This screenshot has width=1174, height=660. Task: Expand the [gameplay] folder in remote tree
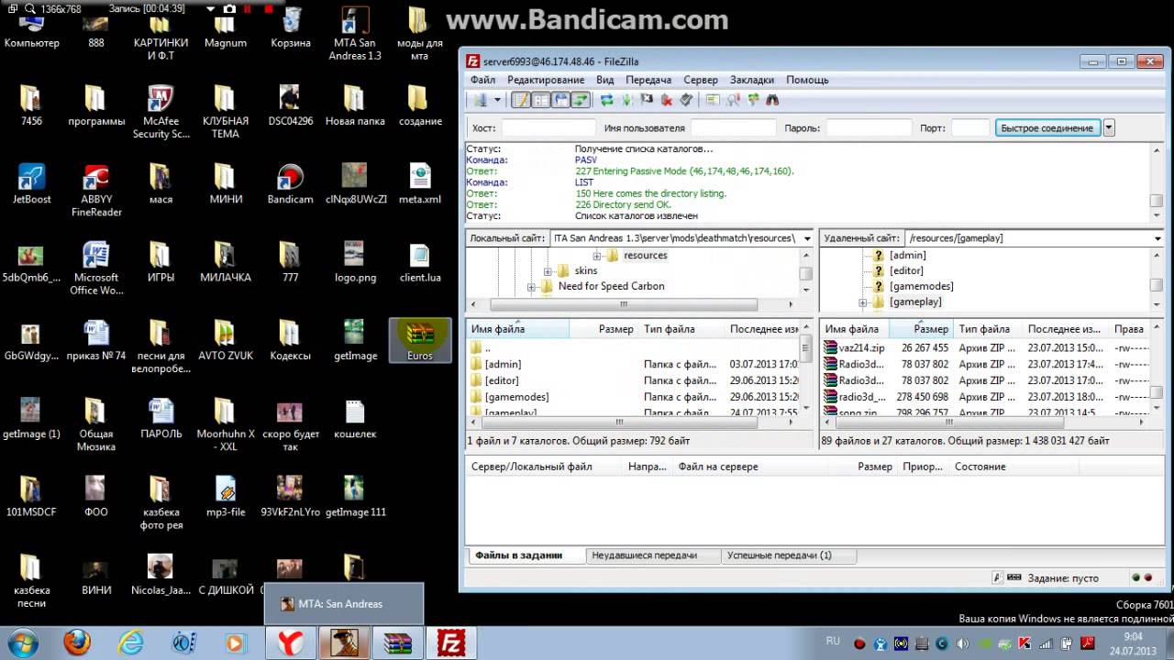click(x=862, y=302)
